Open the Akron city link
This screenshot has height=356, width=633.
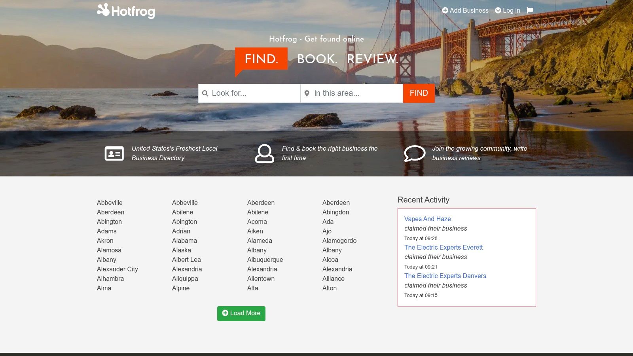(x=105, y=240)
